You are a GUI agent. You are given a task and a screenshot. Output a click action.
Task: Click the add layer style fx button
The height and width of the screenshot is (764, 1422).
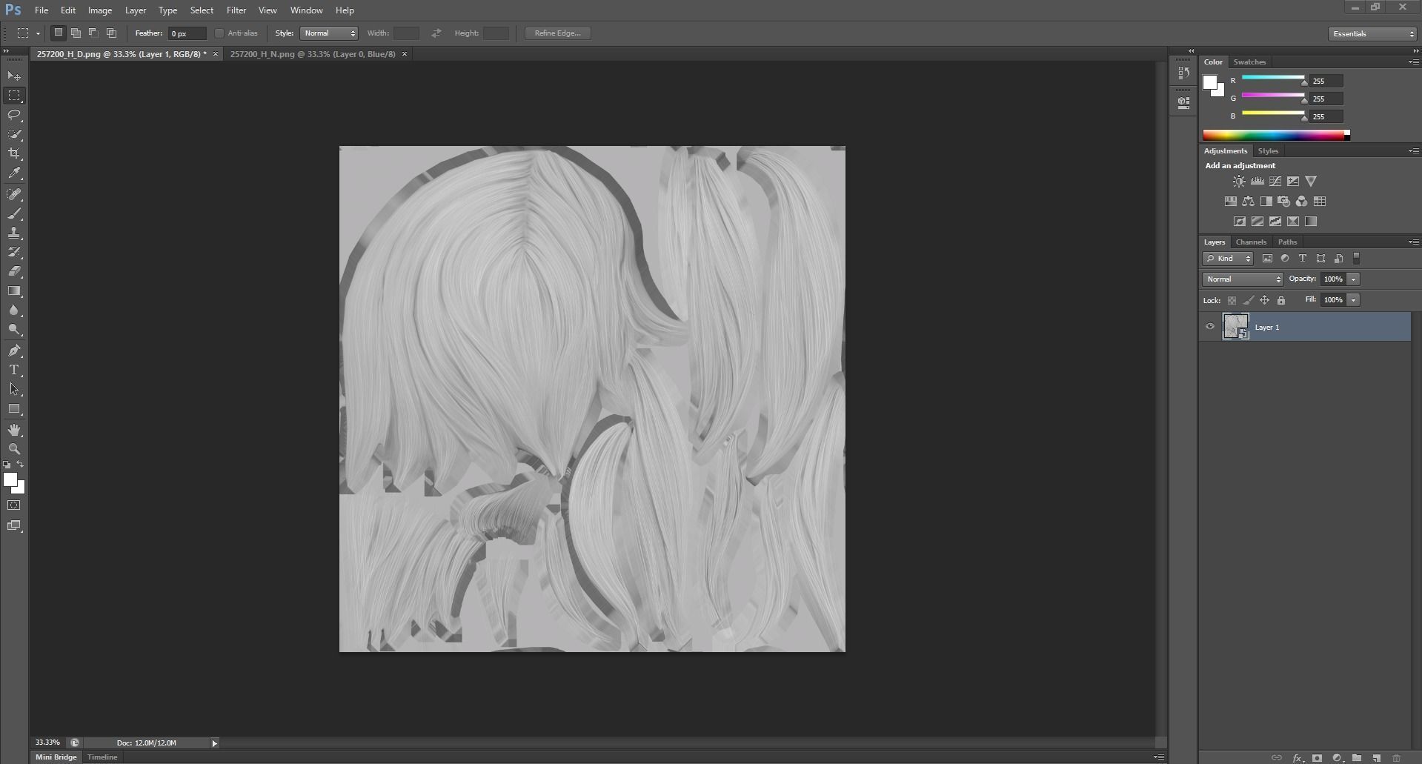pyautogui.click(x=1298, y=758)
